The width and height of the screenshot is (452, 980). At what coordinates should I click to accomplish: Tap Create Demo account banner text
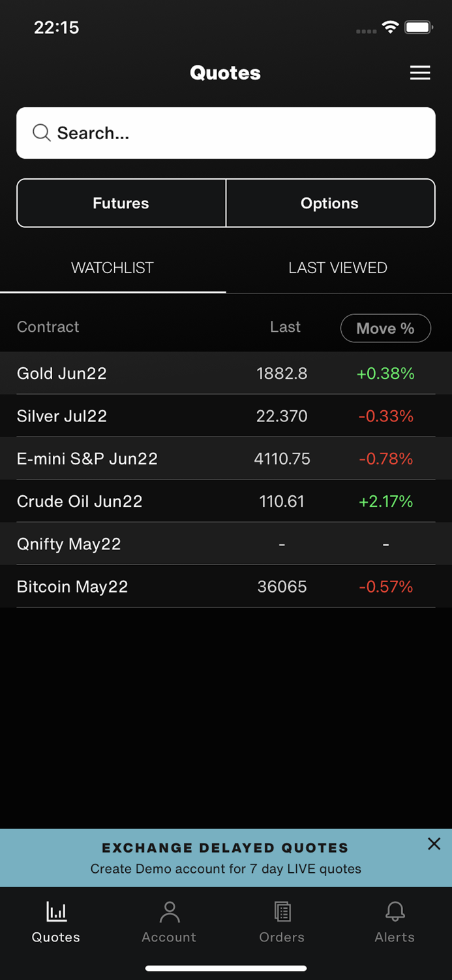click(226, 869)
